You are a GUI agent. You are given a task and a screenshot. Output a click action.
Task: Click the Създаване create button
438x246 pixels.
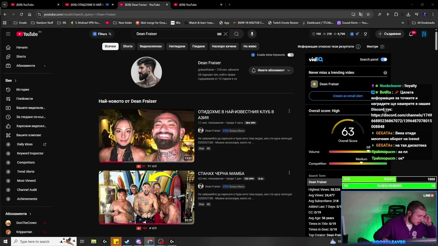pyautogui.click(x=389, y=34)
